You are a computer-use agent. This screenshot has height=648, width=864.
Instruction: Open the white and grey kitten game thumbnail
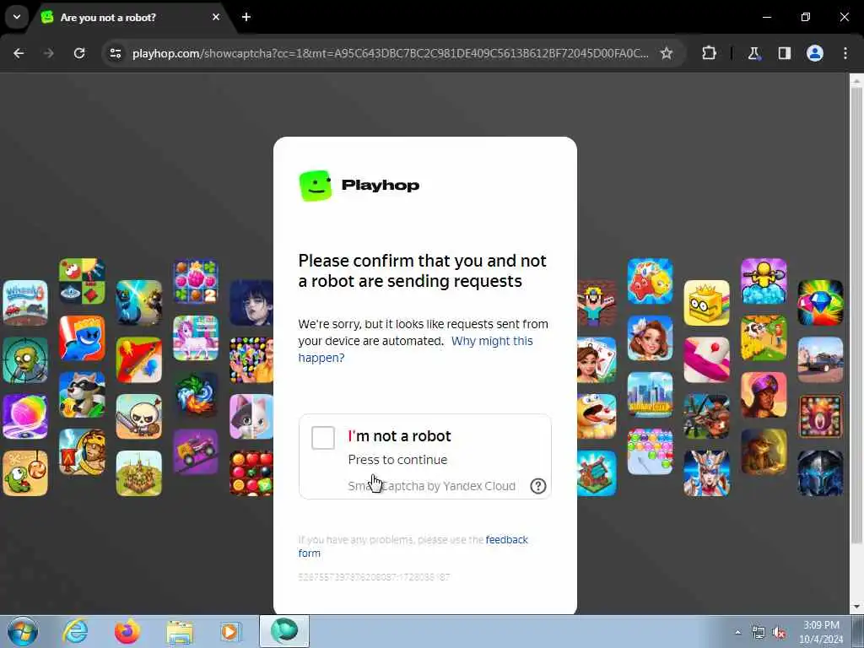pos(251,417)
